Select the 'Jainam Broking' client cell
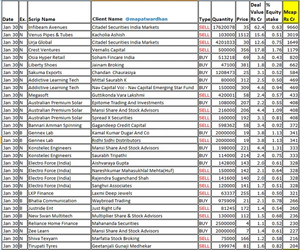This screenshot has height=250, width=300. (145, 65)
